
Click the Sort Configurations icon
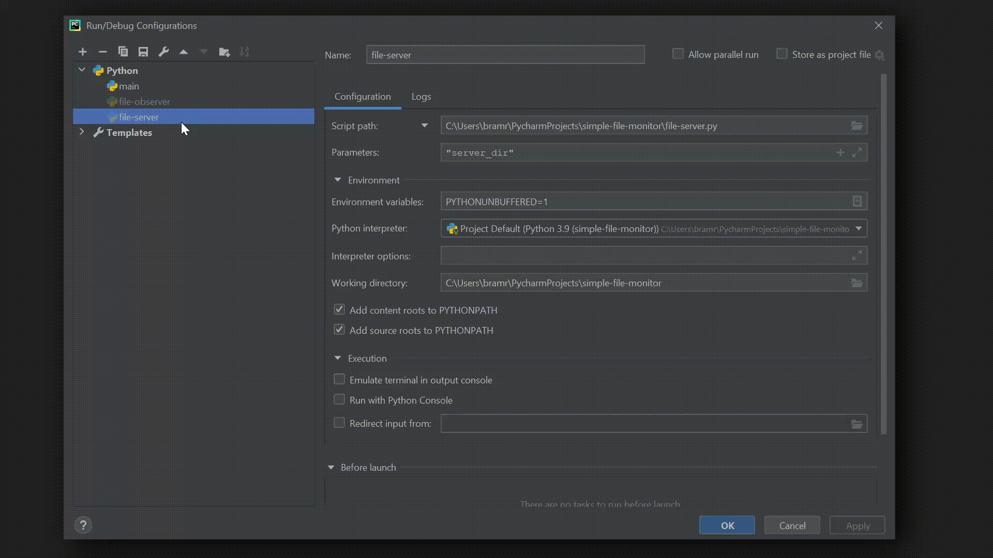tap(244, 52)
